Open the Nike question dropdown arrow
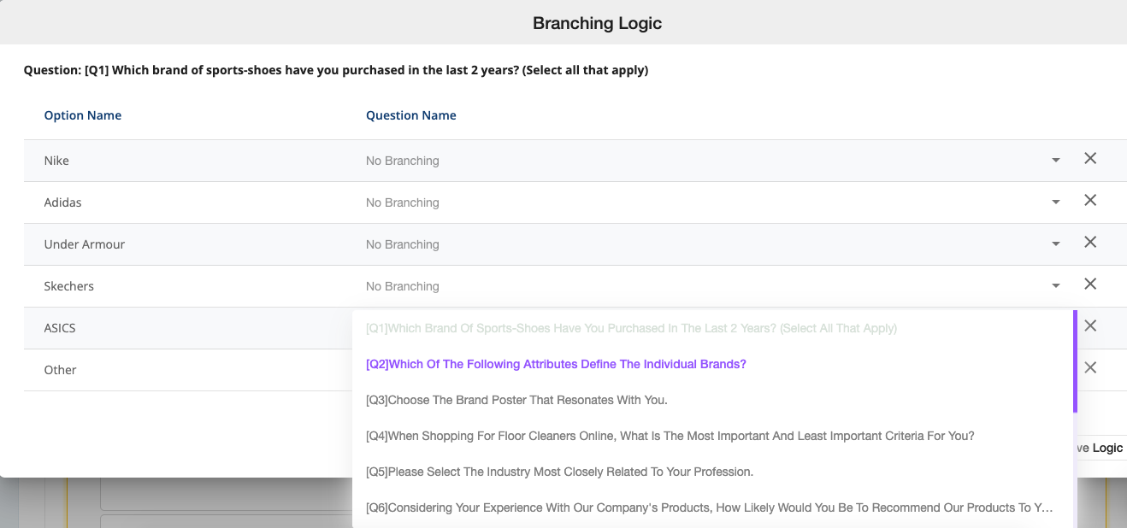Image resolution: width=1127 pixels, height=528 pixels. (x=1056, y=161)
